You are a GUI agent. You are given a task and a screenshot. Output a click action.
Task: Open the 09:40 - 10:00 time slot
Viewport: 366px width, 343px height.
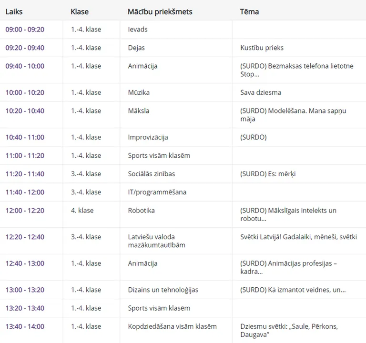[x=25, y=66]
